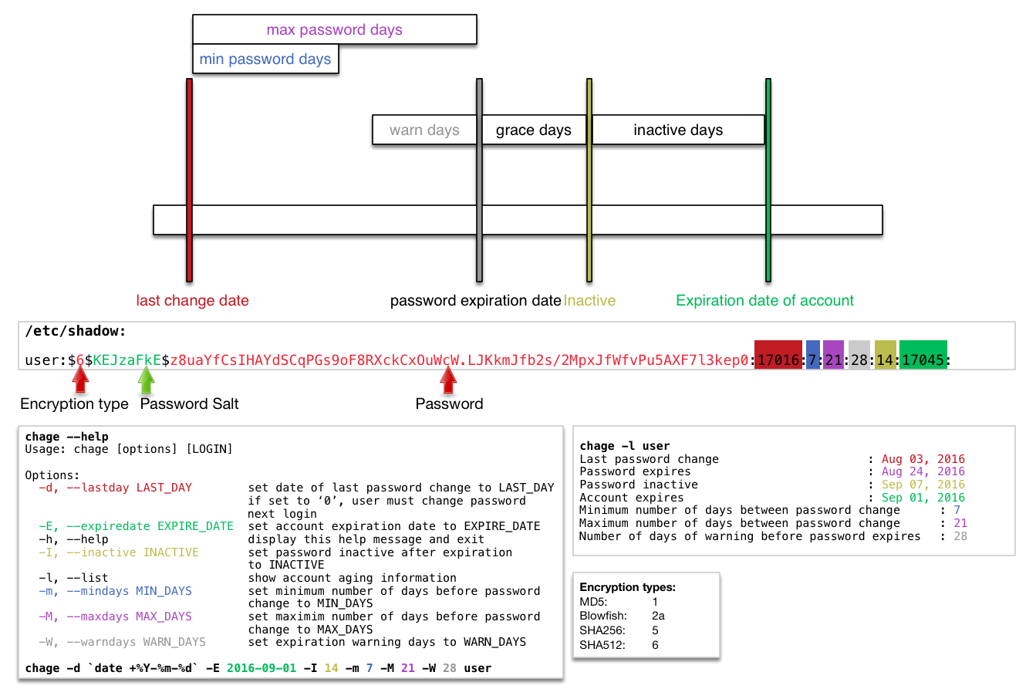
Task: Click the inactive days box
Action: pos(677,130)
